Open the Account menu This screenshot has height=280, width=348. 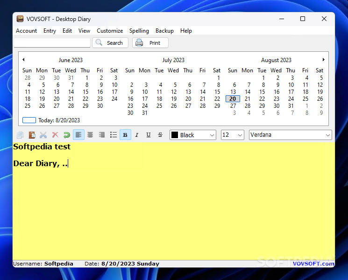(27, 31)
